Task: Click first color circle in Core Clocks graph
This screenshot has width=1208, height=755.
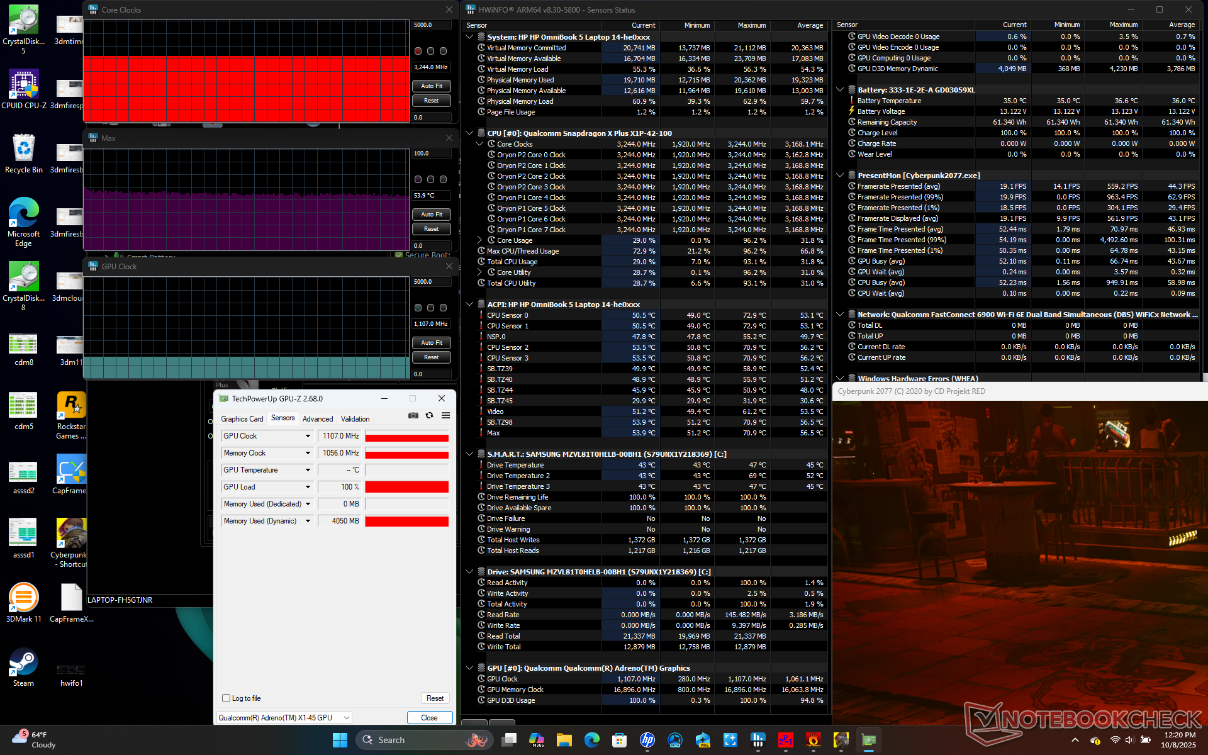Action: (418, 51)
